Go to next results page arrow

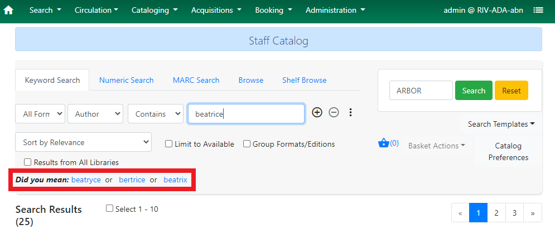click(532, 213)
